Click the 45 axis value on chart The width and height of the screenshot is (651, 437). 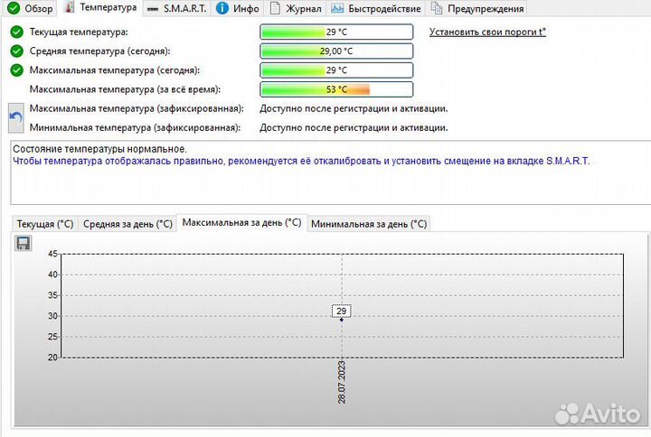[52, 254]
